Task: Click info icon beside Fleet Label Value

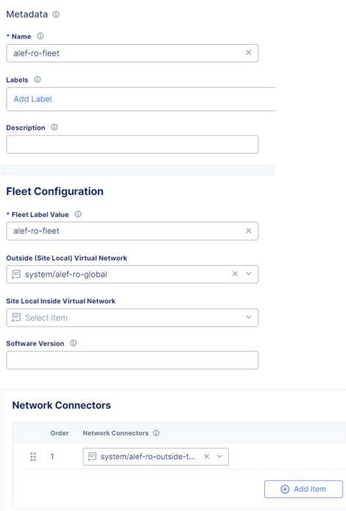Action: pos(78,214)
